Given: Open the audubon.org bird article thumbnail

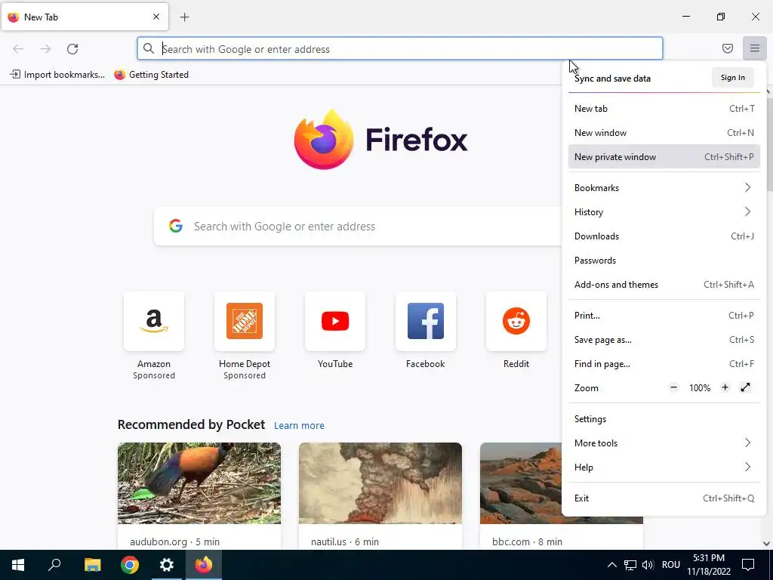Looking at the screenshot, I should tap(199, 483).
